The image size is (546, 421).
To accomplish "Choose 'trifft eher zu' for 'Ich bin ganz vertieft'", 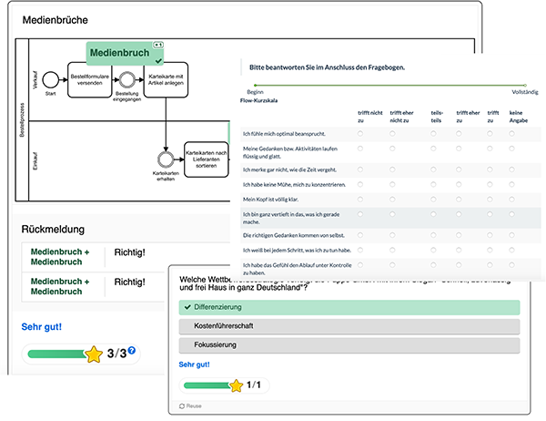I will click(459, 214).
